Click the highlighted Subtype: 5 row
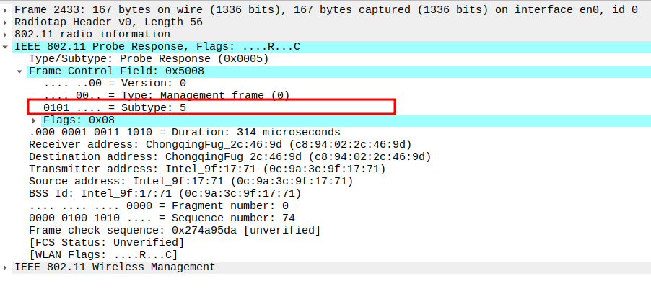 [115, 107]
